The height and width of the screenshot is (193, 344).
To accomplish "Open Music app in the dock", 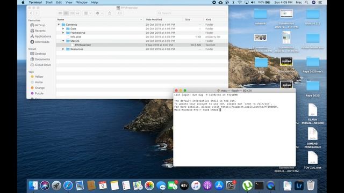I will pyautogui.click(x=196, y=185).
